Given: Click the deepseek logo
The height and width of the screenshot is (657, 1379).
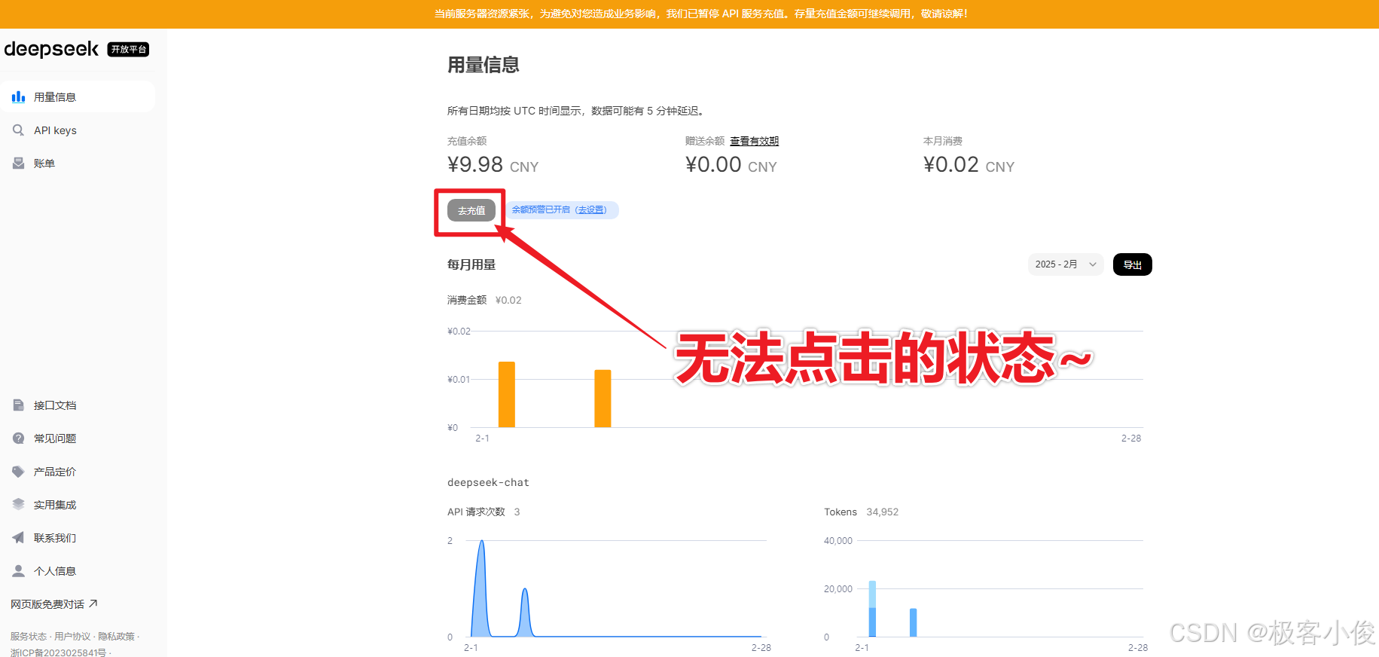Looking at the screenshot, I should click(51, 49).
